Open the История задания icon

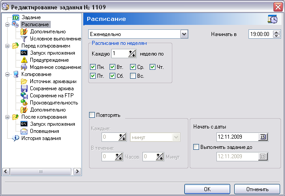pyautogui.click(x=14, y=138)
